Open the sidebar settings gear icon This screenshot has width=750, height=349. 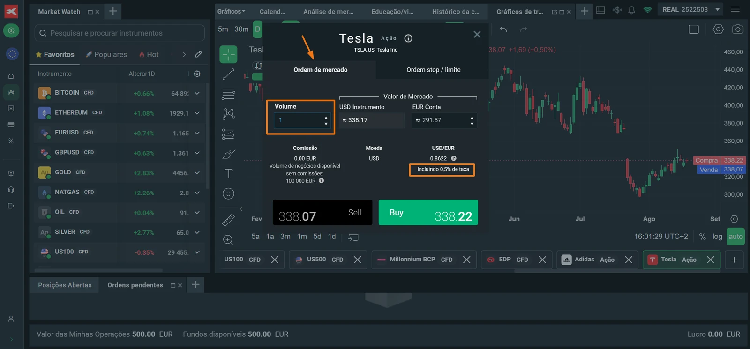point(11,173)
